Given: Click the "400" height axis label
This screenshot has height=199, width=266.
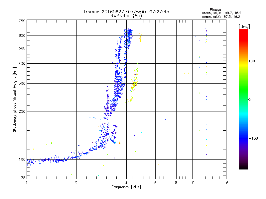Looking at the screenshot, I should click(x=22, y=63).
